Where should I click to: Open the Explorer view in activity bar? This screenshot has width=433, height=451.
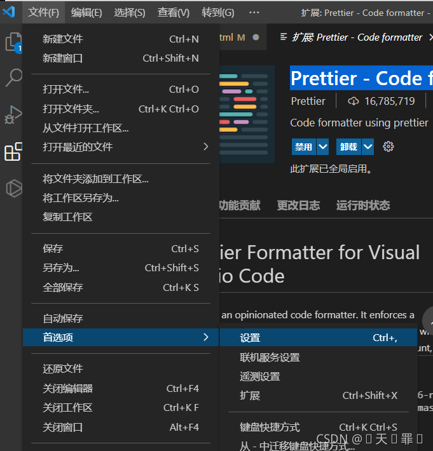[x=13, y=43]
